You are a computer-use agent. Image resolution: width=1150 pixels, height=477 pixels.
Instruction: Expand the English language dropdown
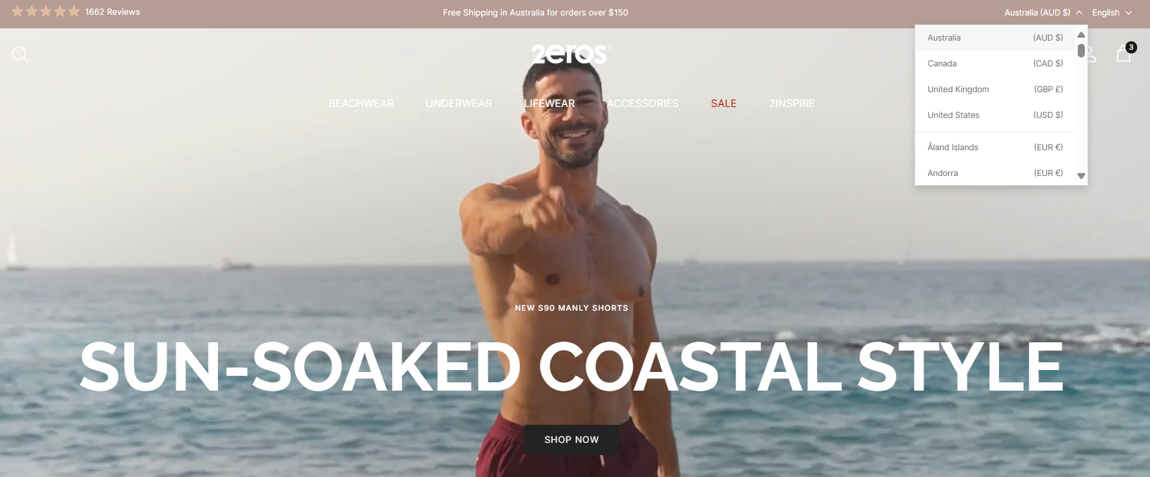[x=1112, y=12]
